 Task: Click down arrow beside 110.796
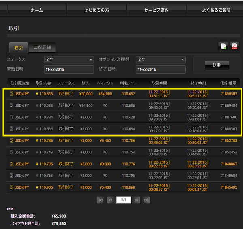pyautogui.click(x=37, y=164)
